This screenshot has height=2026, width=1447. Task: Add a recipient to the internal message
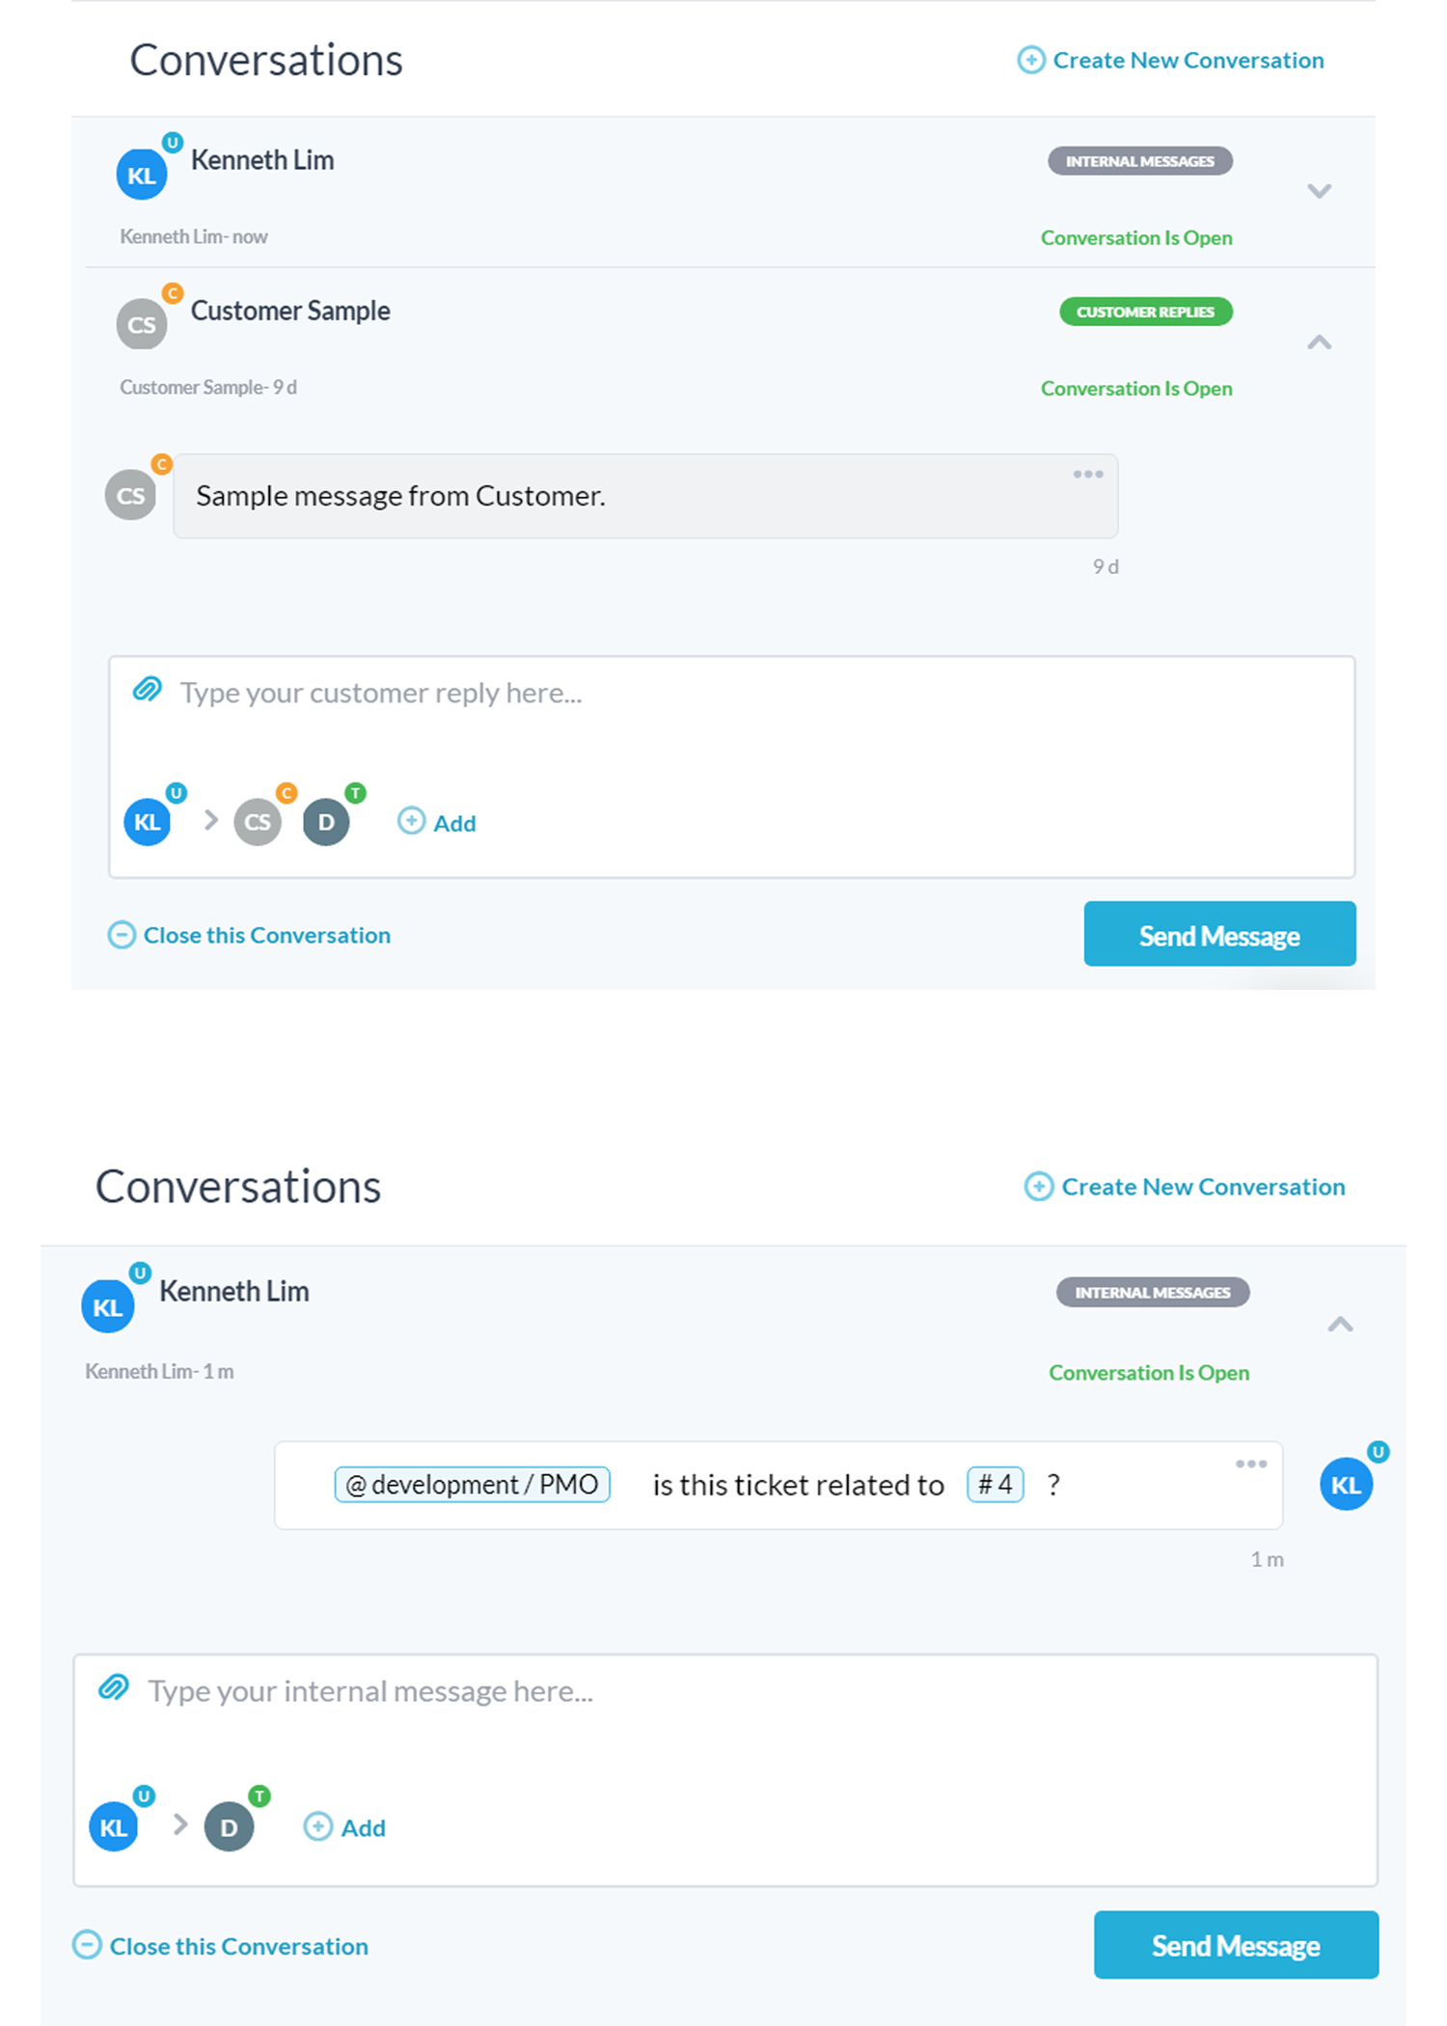[x=344, y=1826]
